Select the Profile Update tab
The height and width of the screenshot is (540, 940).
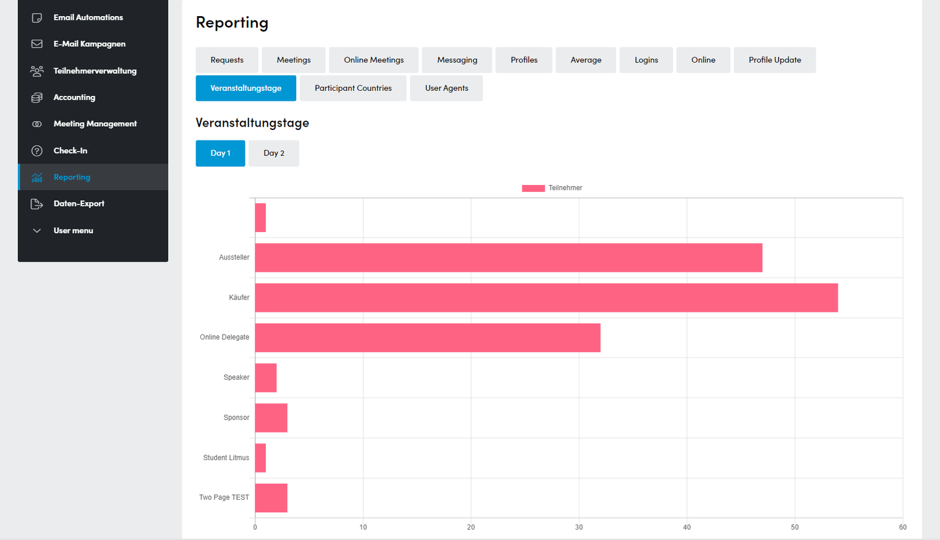pyautogui.click(x=775, y=60)
